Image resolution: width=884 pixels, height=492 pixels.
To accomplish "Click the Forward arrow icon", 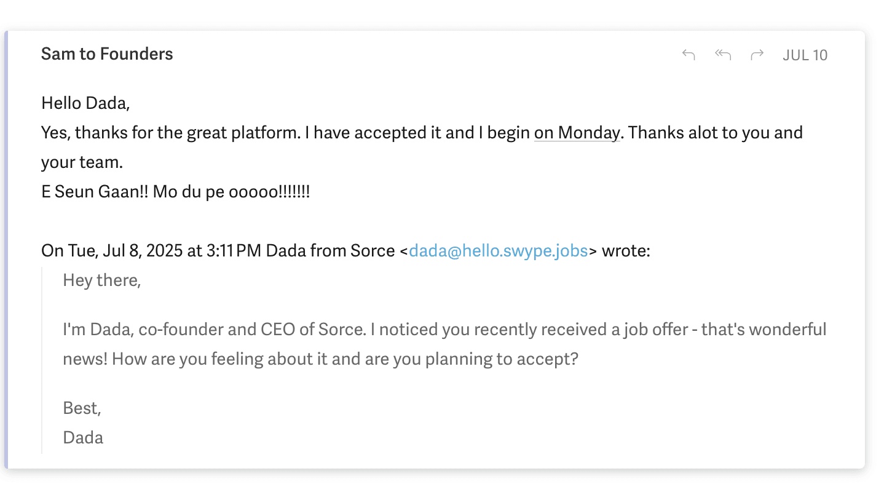I will (x=757, y=55).
